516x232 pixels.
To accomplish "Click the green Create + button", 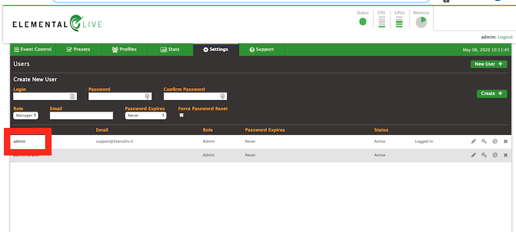I will [x=491, y=94].
